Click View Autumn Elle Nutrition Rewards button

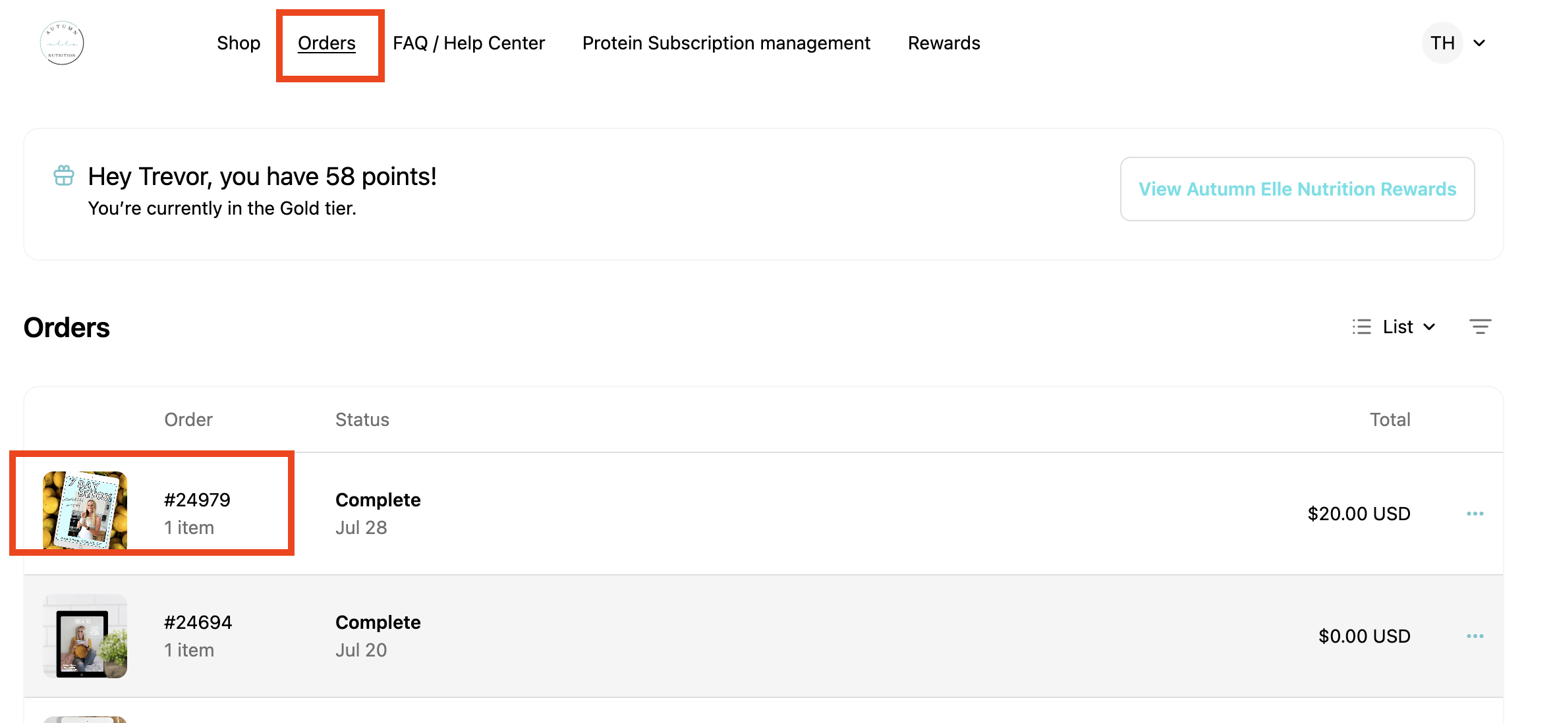click(1297, 189)
